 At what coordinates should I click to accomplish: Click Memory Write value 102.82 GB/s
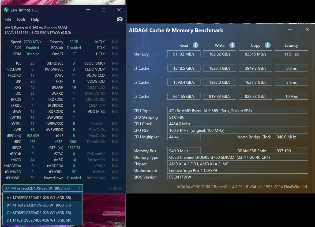click(x=220, y=54)
